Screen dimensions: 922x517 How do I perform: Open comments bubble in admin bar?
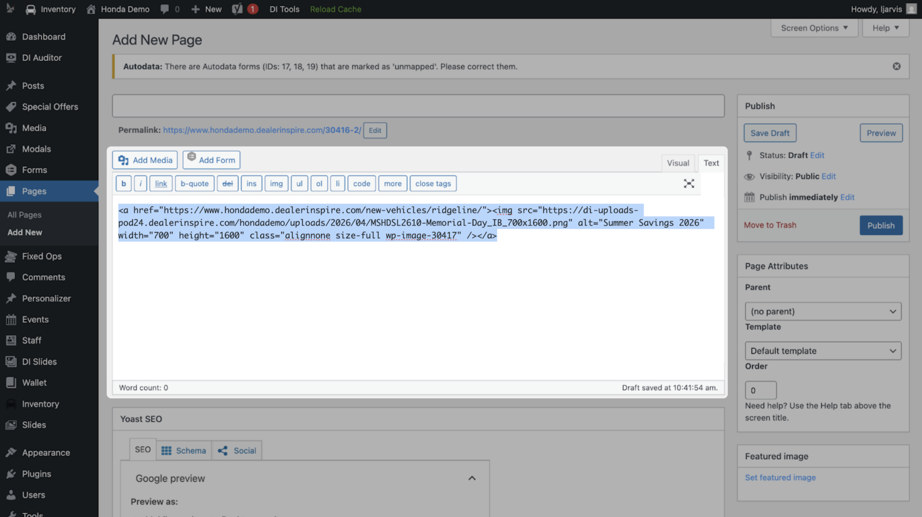(x=170, y=9)
